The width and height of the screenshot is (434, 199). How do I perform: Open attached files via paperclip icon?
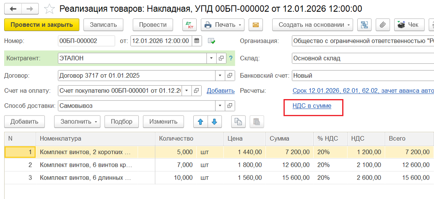coord(382,25)
